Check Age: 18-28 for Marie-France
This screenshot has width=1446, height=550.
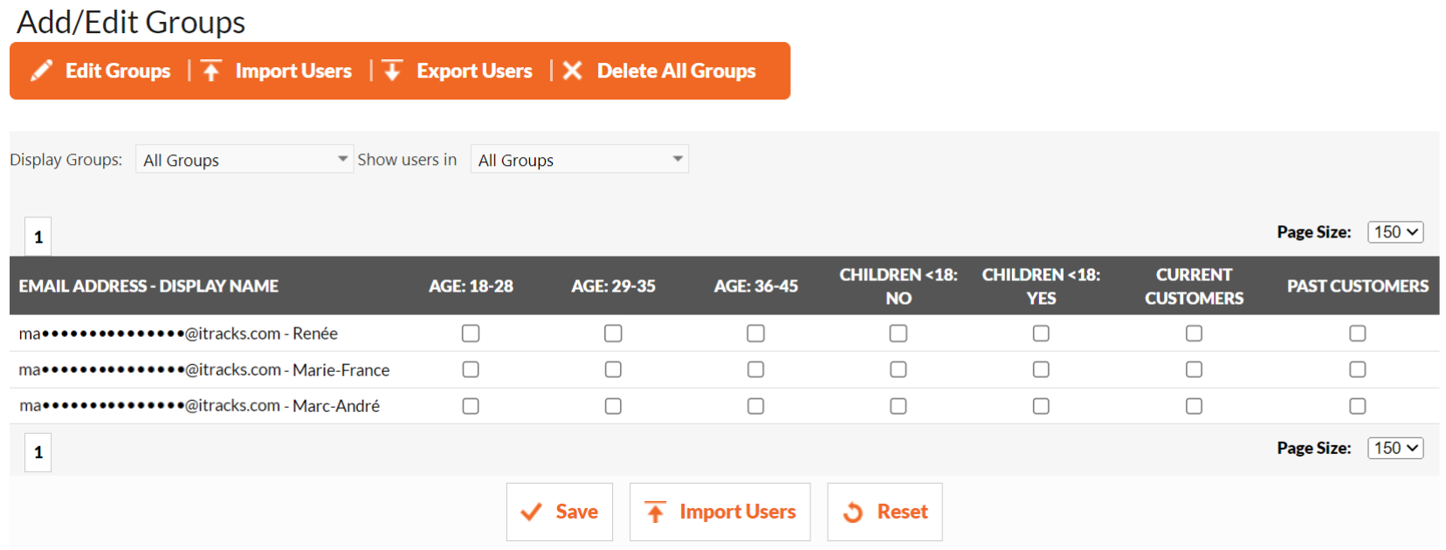click(471, 370)
